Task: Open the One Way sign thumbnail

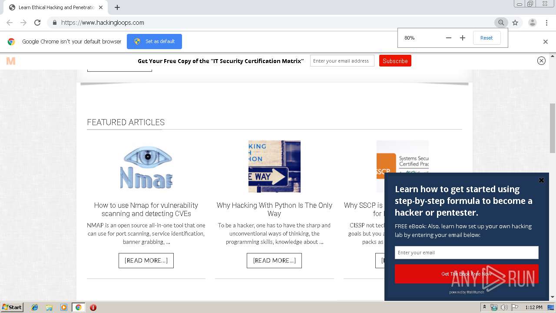Action: click(275, 166)
